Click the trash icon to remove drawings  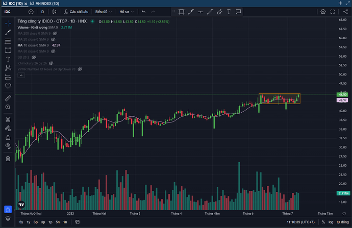[x=8, y=158]
